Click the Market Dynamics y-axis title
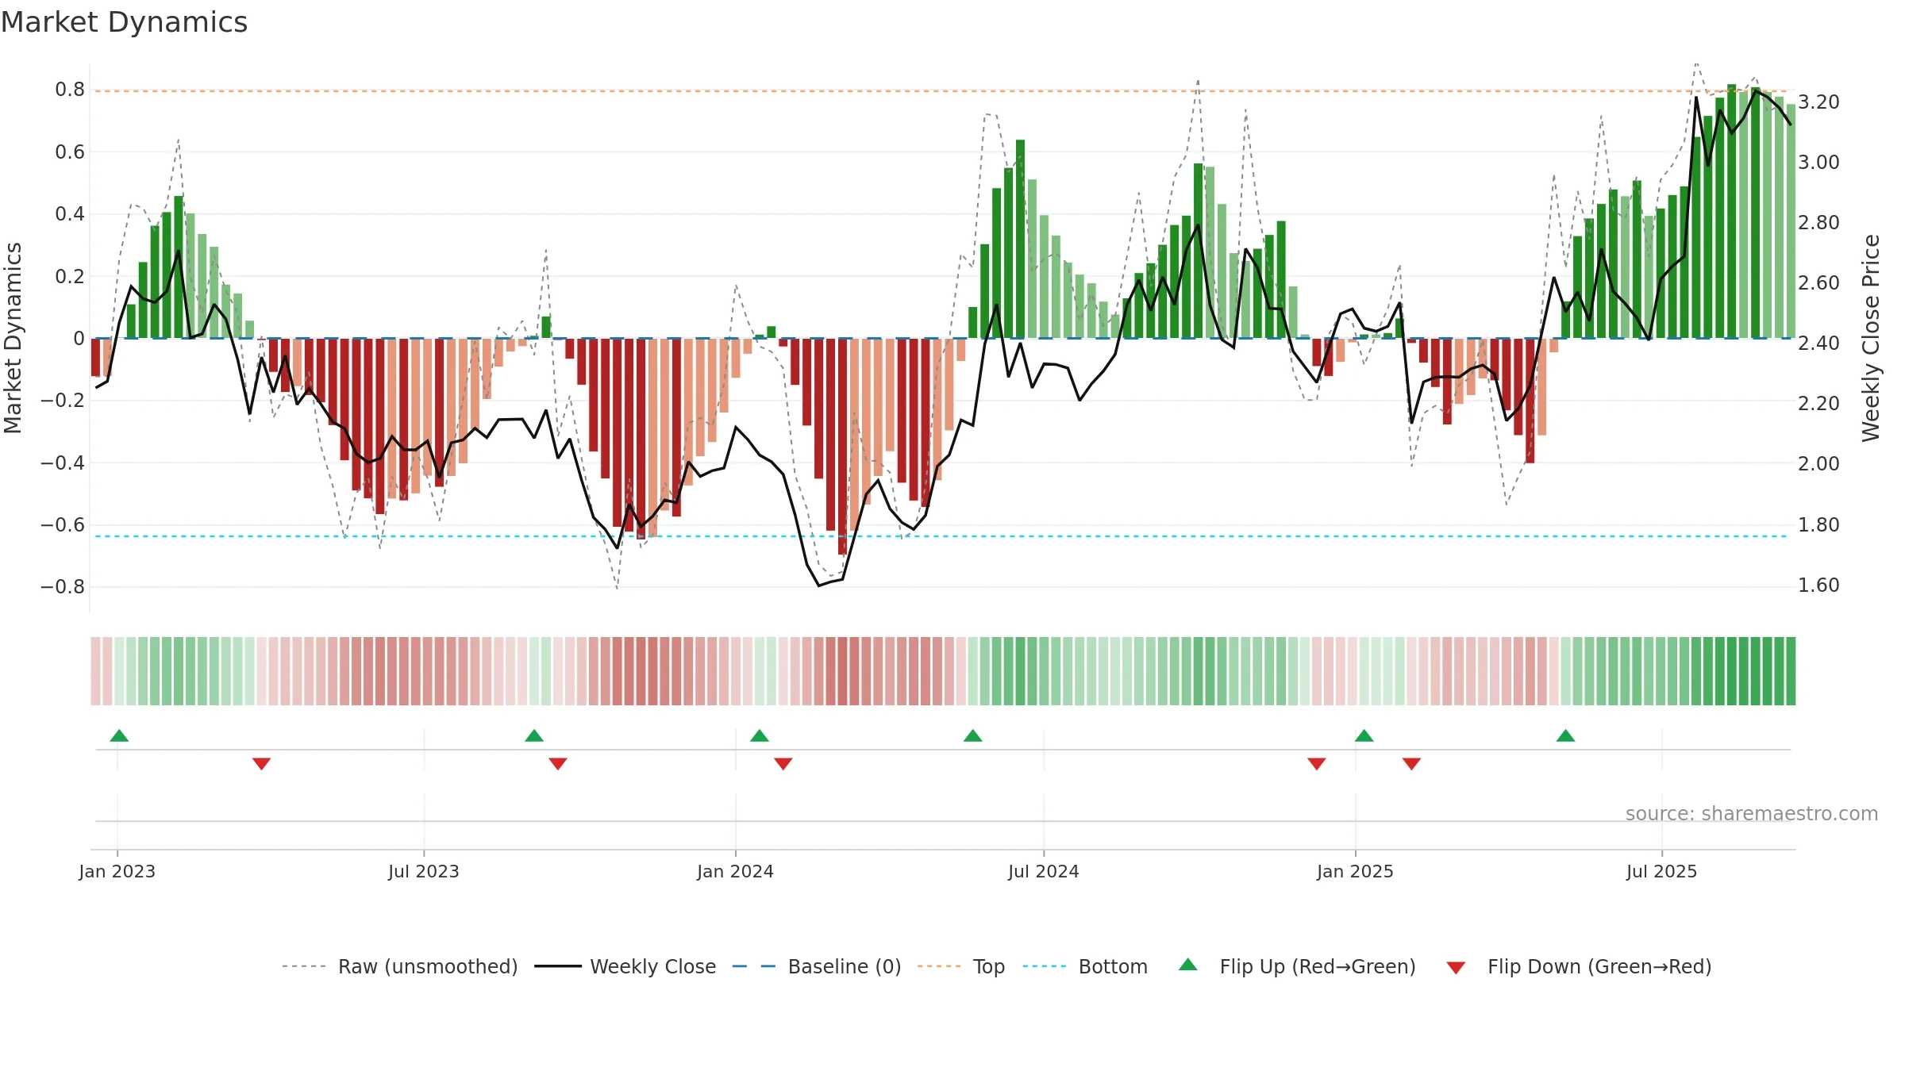Viewport: 1905px width, 1071px height. [x=13, y=338]
